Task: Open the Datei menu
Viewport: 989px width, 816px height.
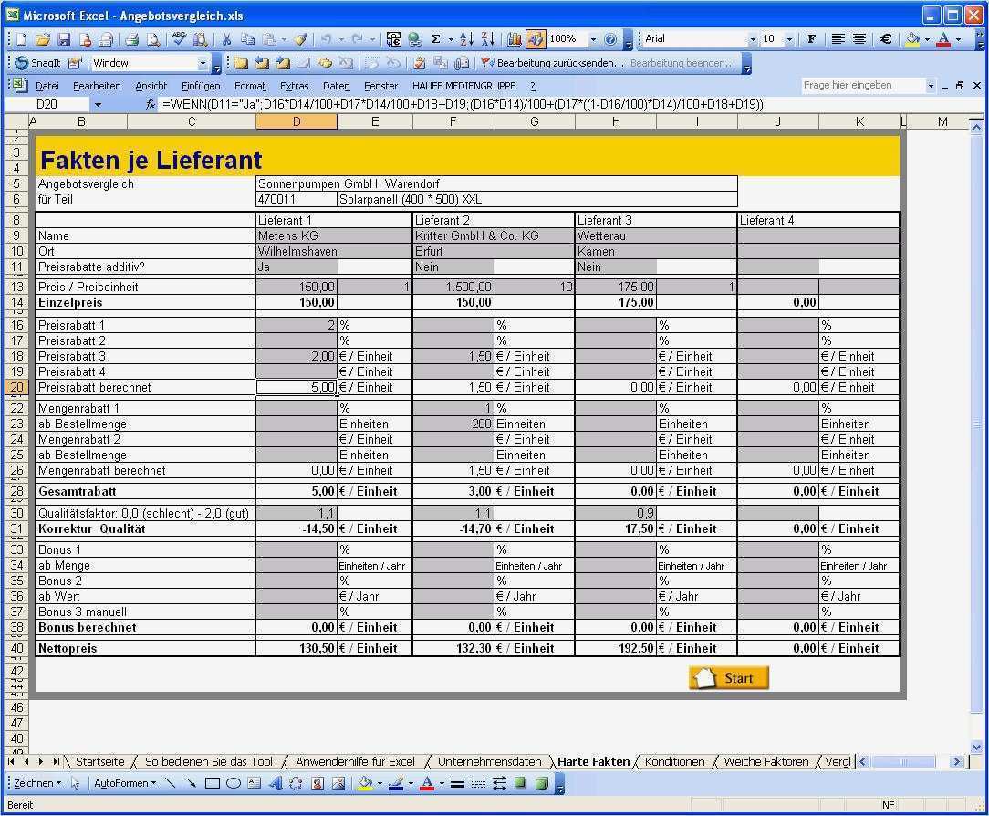Action: [47, 86]
